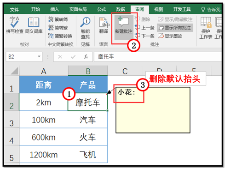The width and height of the screenshot is (225, 169).
Task: Select row 5 header
Action: [12, 154]
